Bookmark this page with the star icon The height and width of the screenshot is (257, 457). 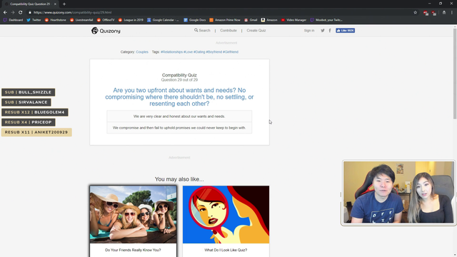tap(415, 13)
